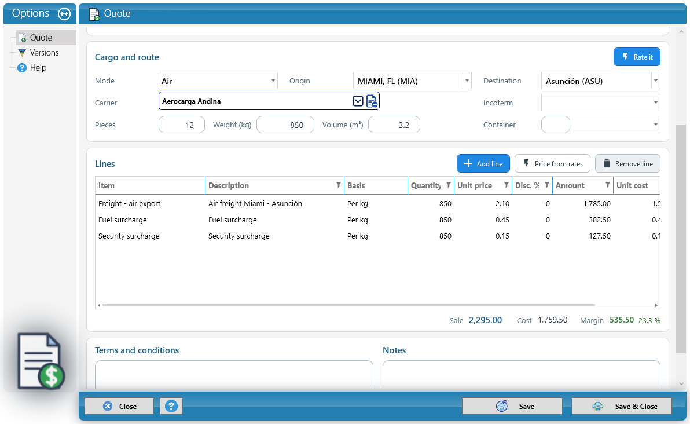Viewport: 690px width, 424px height.
Task: Click the lines grid horizontal scrollbar
Action: [348, 305]
